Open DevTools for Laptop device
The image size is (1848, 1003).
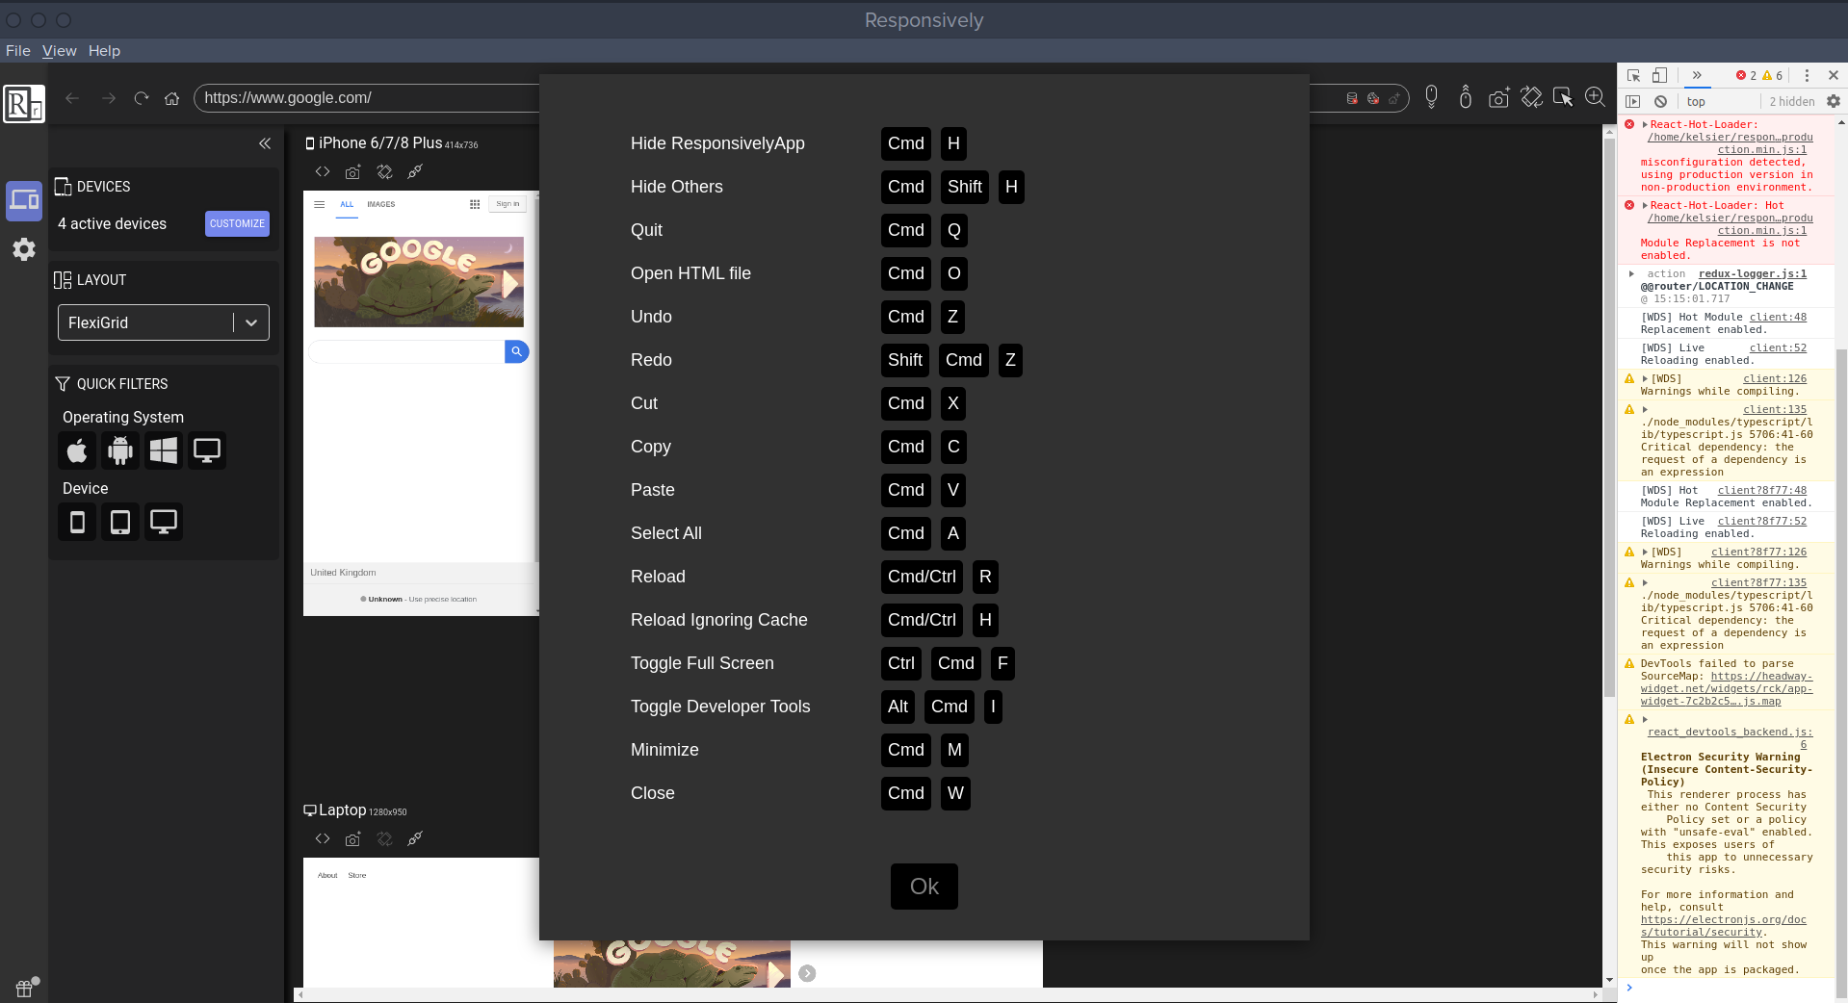coord(323,838)
